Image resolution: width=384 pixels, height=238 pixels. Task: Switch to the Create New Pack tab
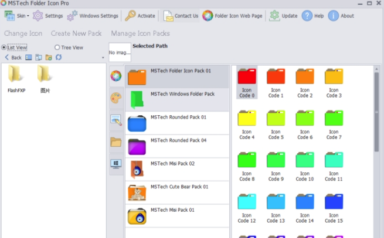pyautogui.click(x=76, y=33)
